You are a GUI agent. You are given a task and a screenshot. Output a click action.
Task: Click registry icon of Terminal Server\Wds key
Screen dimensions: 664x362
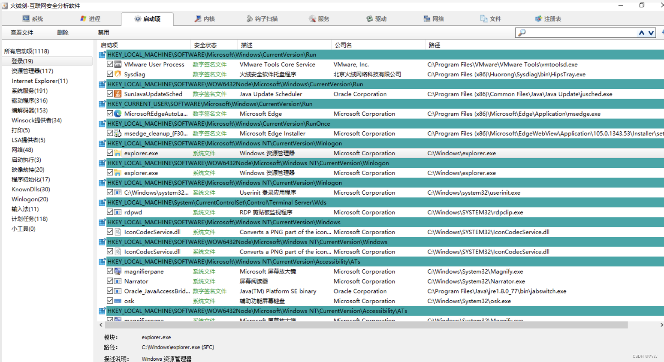tap(102, 202)
